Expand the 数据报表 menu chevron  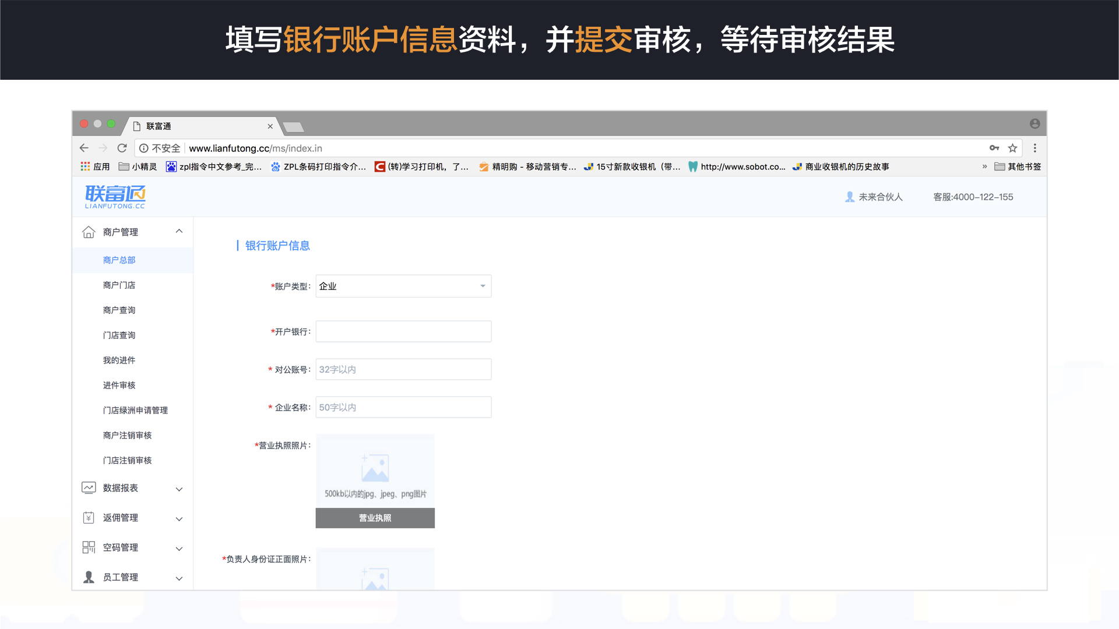(x=179, y=489)
